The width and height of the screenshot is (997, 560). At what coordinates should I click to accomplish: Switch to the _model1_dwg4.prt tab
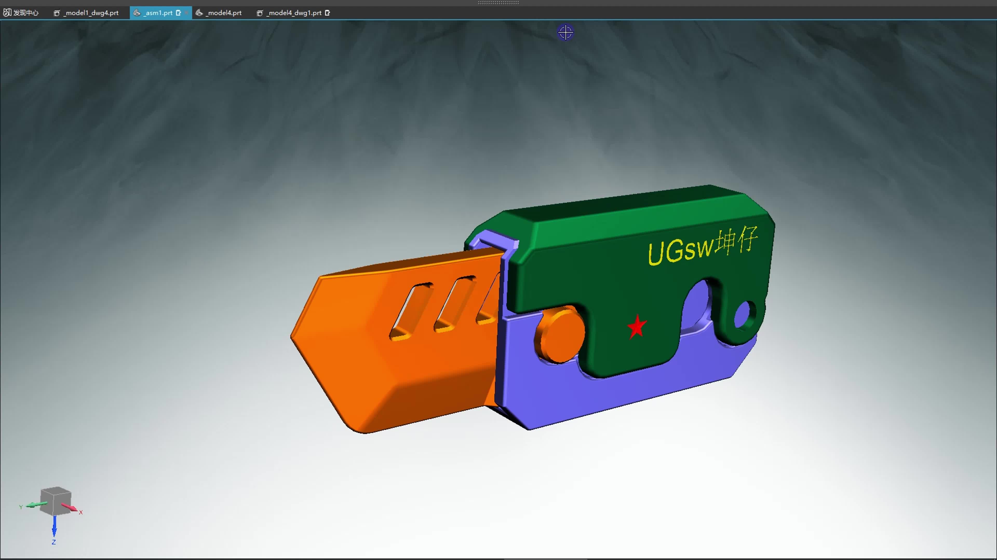click(91, 13)
